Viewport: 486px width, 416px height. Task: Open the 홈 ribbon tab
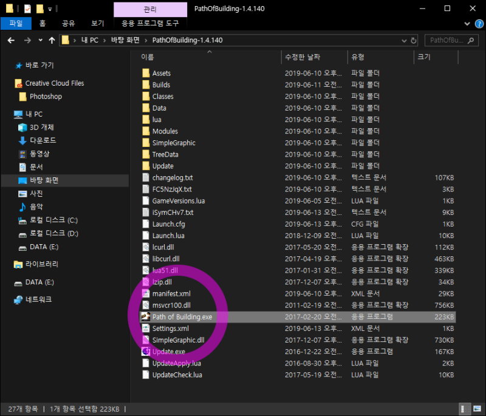tap(43, 23)
